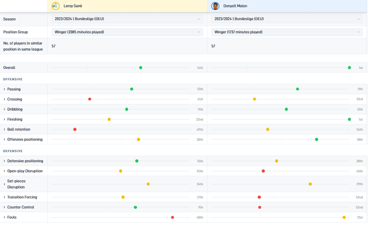Click Donyell Malen's player avatar icon
369x230 pixels.
(215, 6)
